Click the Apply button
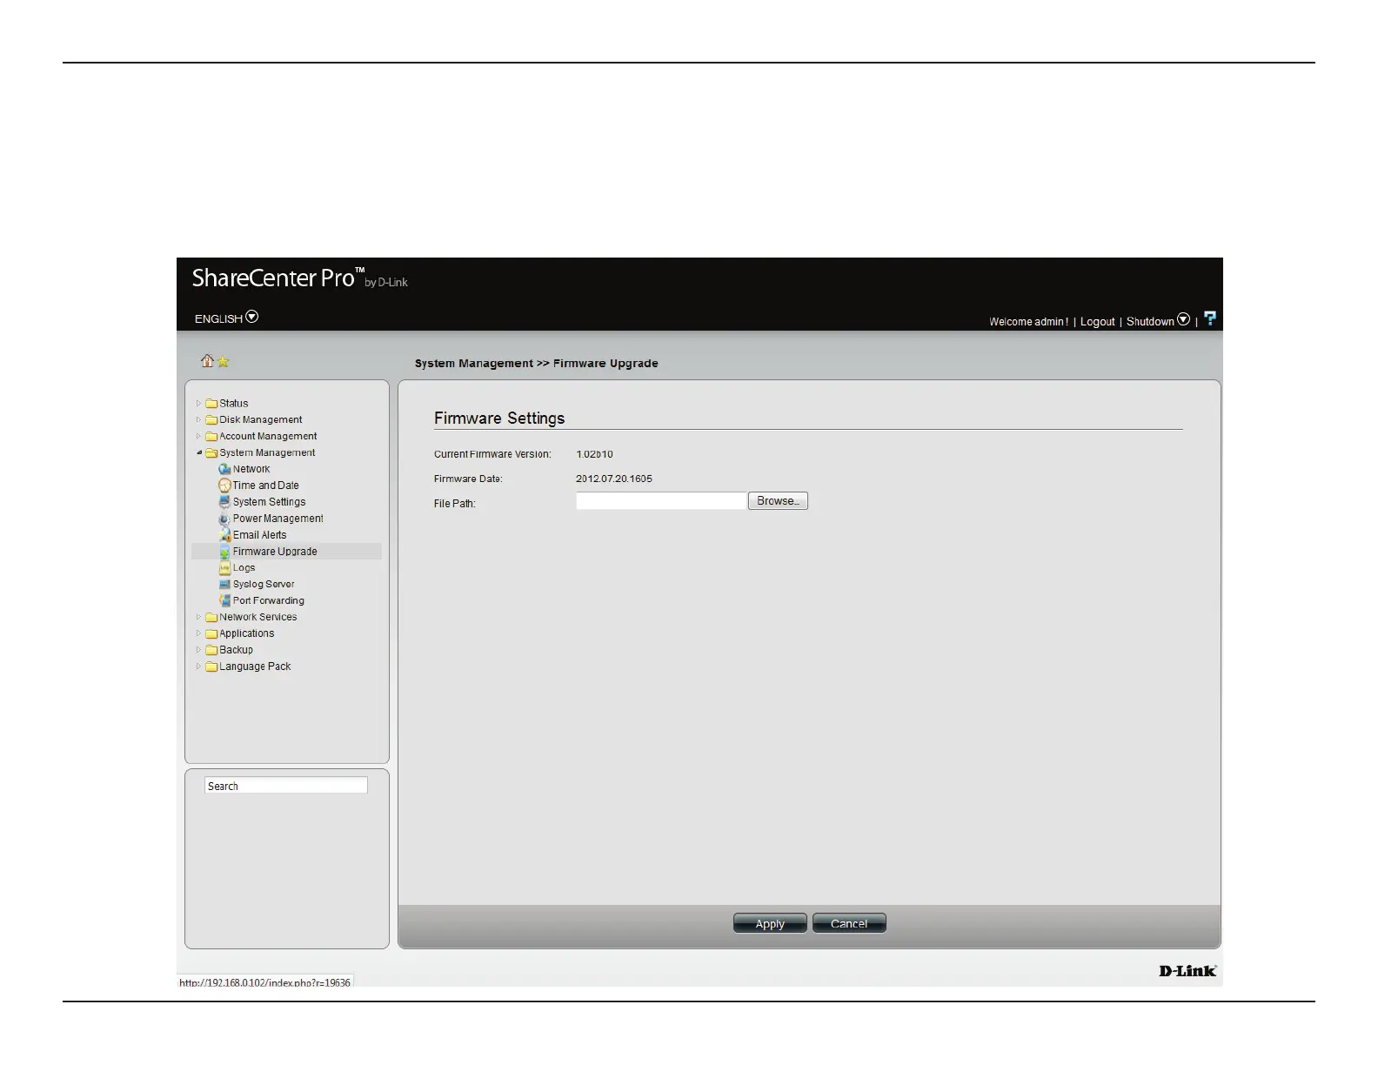 pos(770,924)
